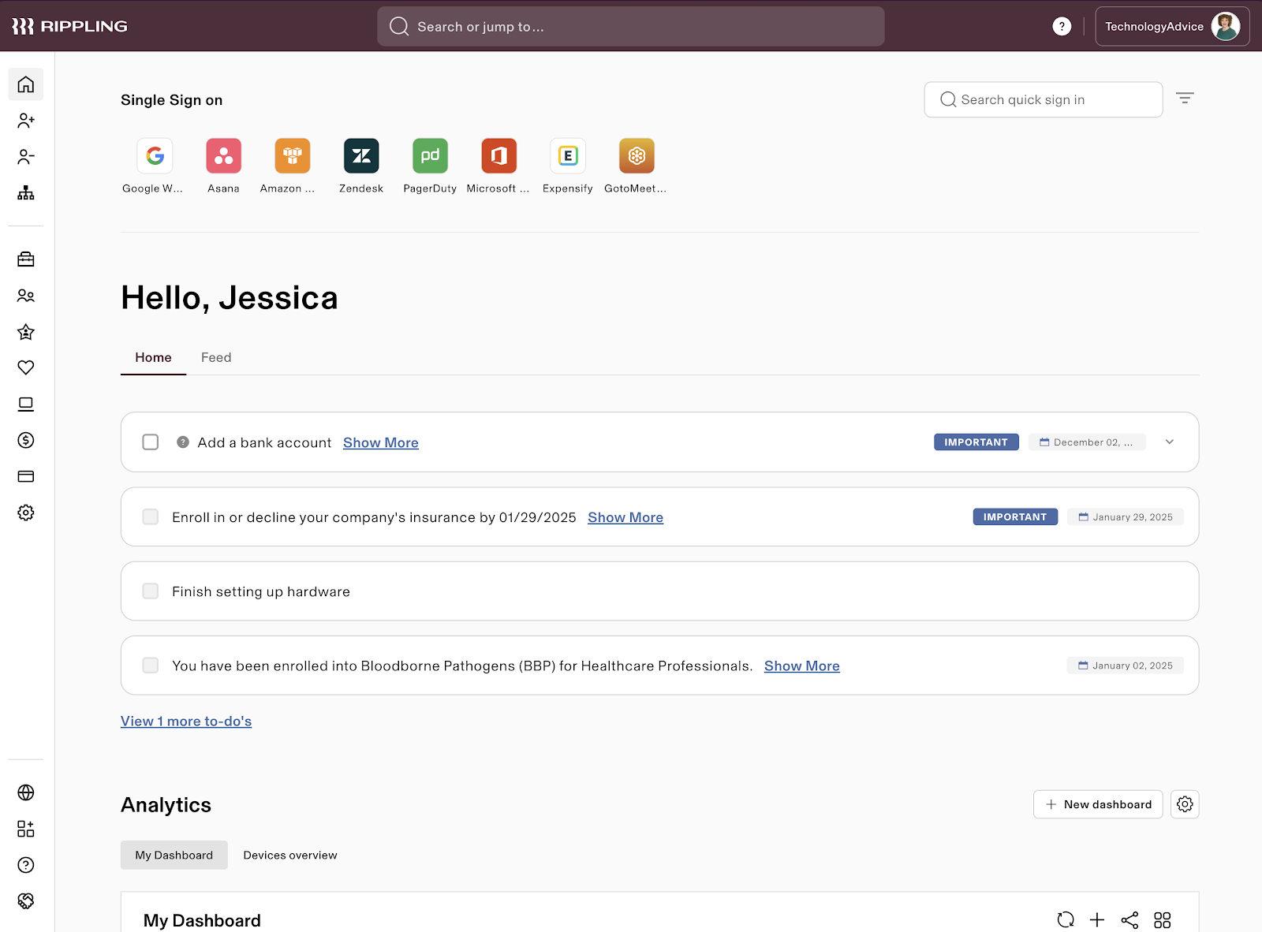Click the January 29, 2025 date tag
Screen dimensions: 1262x932
[x=1126, y=517]
